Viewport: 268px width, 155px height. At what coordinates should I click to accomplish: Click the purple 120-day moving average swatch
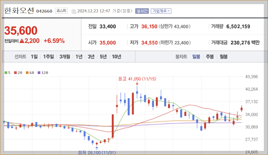pos(39,73)
